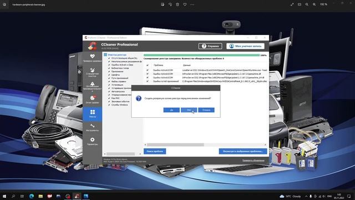Uncheck Ошибки ActiveX и Class option
The image size is (355, 200).
109,65
